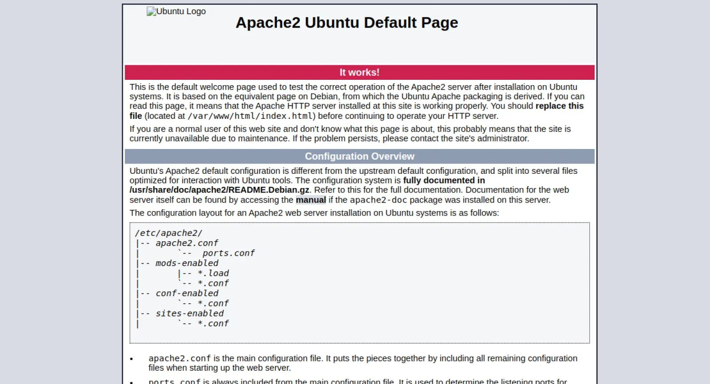Click the red It works! banner
The image size is (710, 384).
pos(359,72)
